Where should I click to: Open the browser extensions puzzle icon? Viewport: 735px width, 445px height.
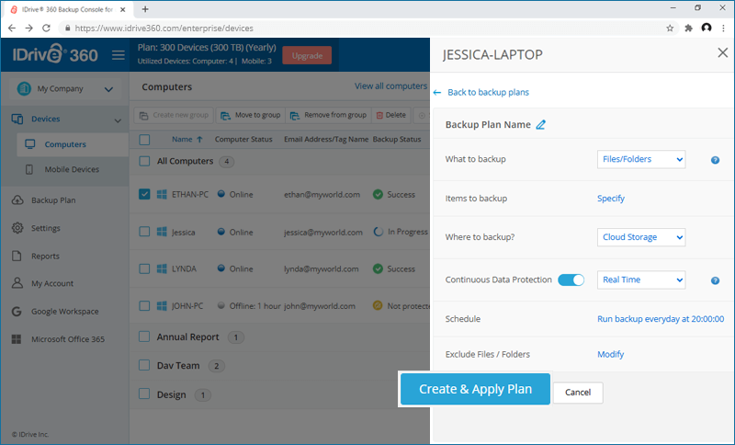point(688,29)
